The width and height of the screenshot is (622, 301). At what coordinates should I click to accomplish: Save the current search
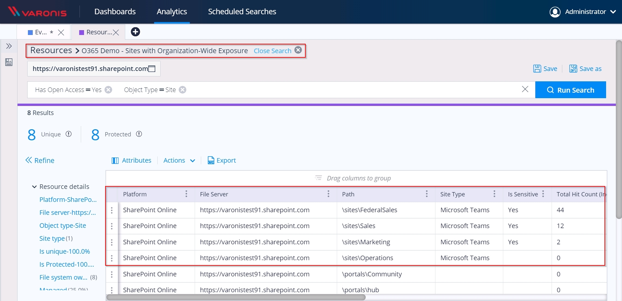(x=545, y=69)
